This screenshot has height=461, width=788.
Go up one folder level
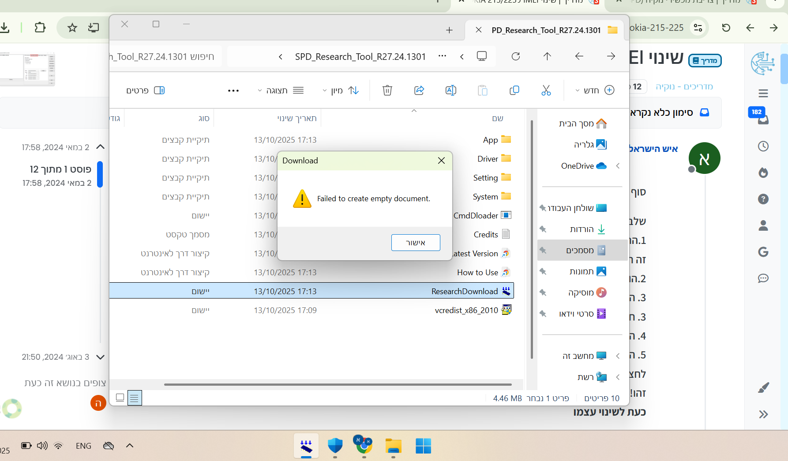click(547, 56)
